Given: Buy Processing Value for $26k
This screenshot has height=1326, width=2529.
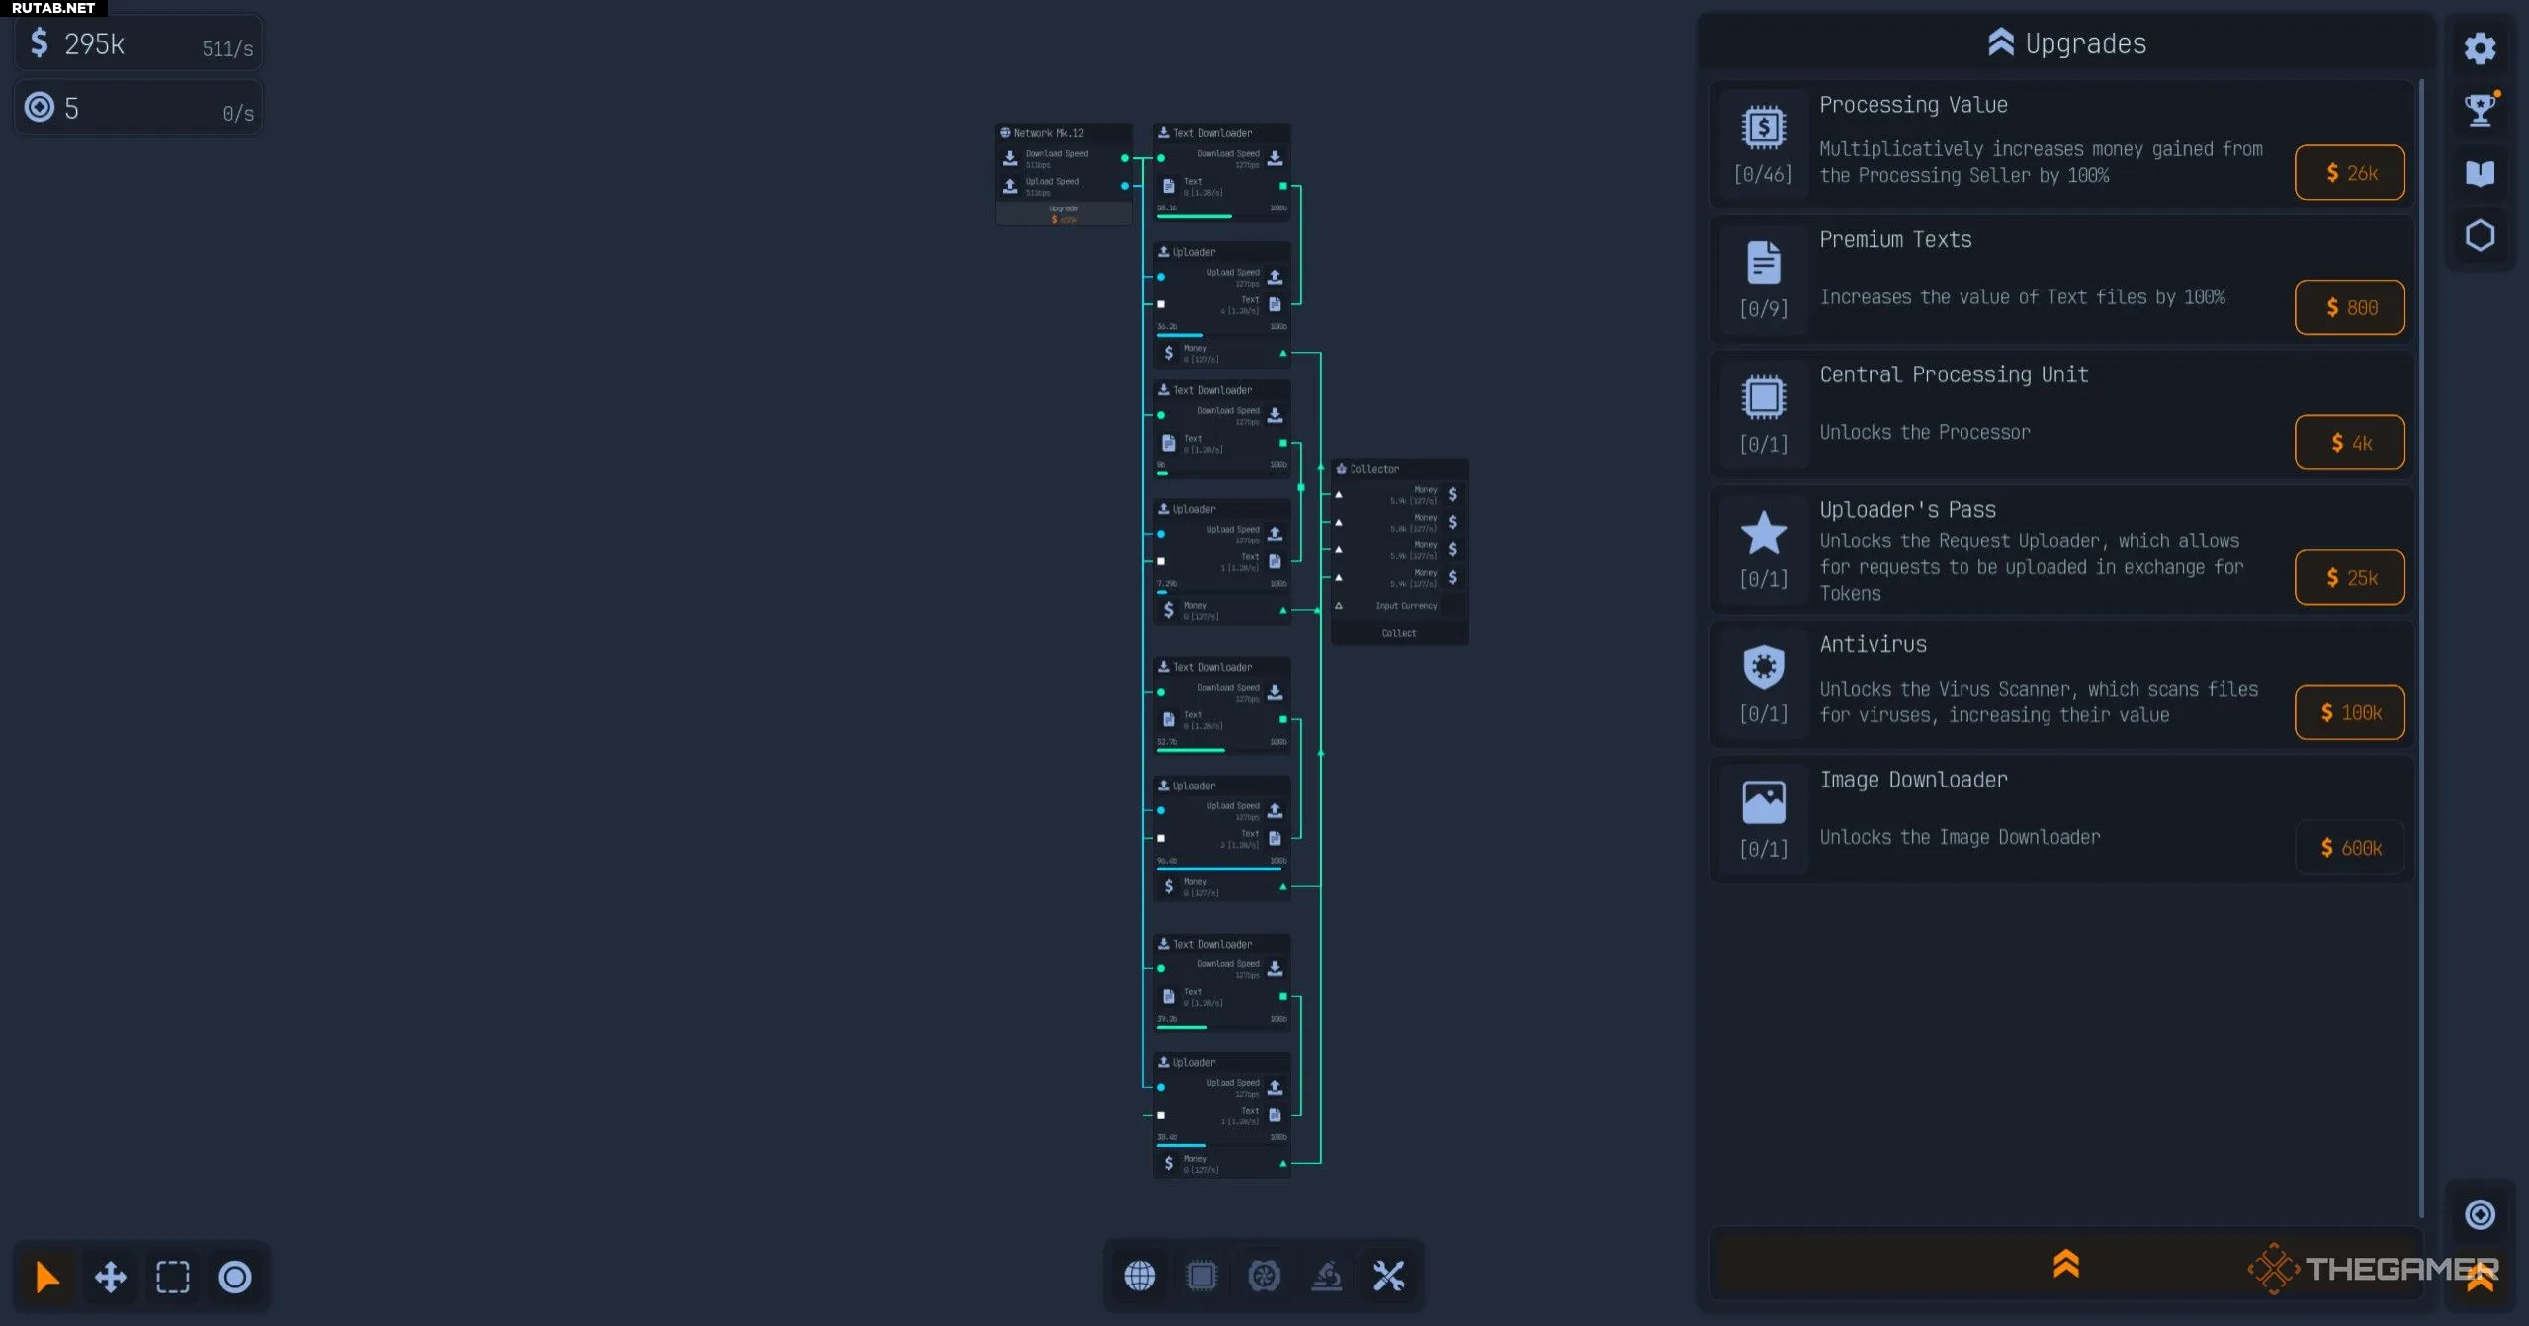Looking at the screenshot, I should click(x=2349, y=173).
